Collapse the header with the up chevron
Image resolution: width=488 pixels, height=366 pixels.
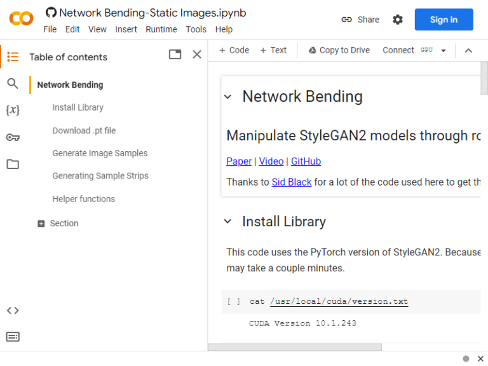pyautogui.click(x=468, y=50)
